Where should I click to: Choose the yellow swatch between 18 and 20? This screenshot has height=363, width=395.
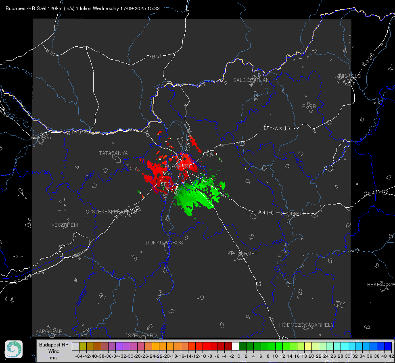308,346
